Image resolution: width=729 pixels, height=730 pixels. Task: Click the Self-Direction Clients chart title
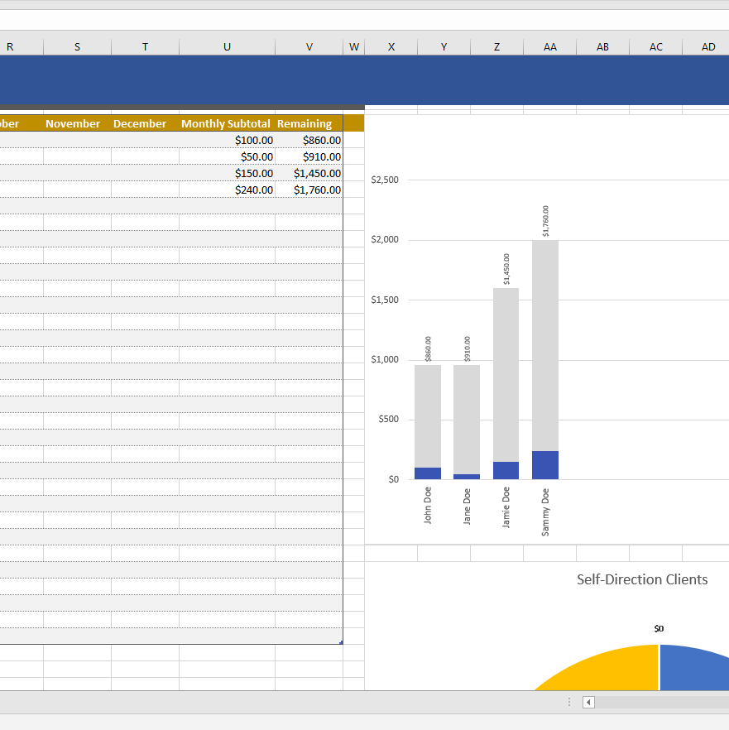point(641,579)
